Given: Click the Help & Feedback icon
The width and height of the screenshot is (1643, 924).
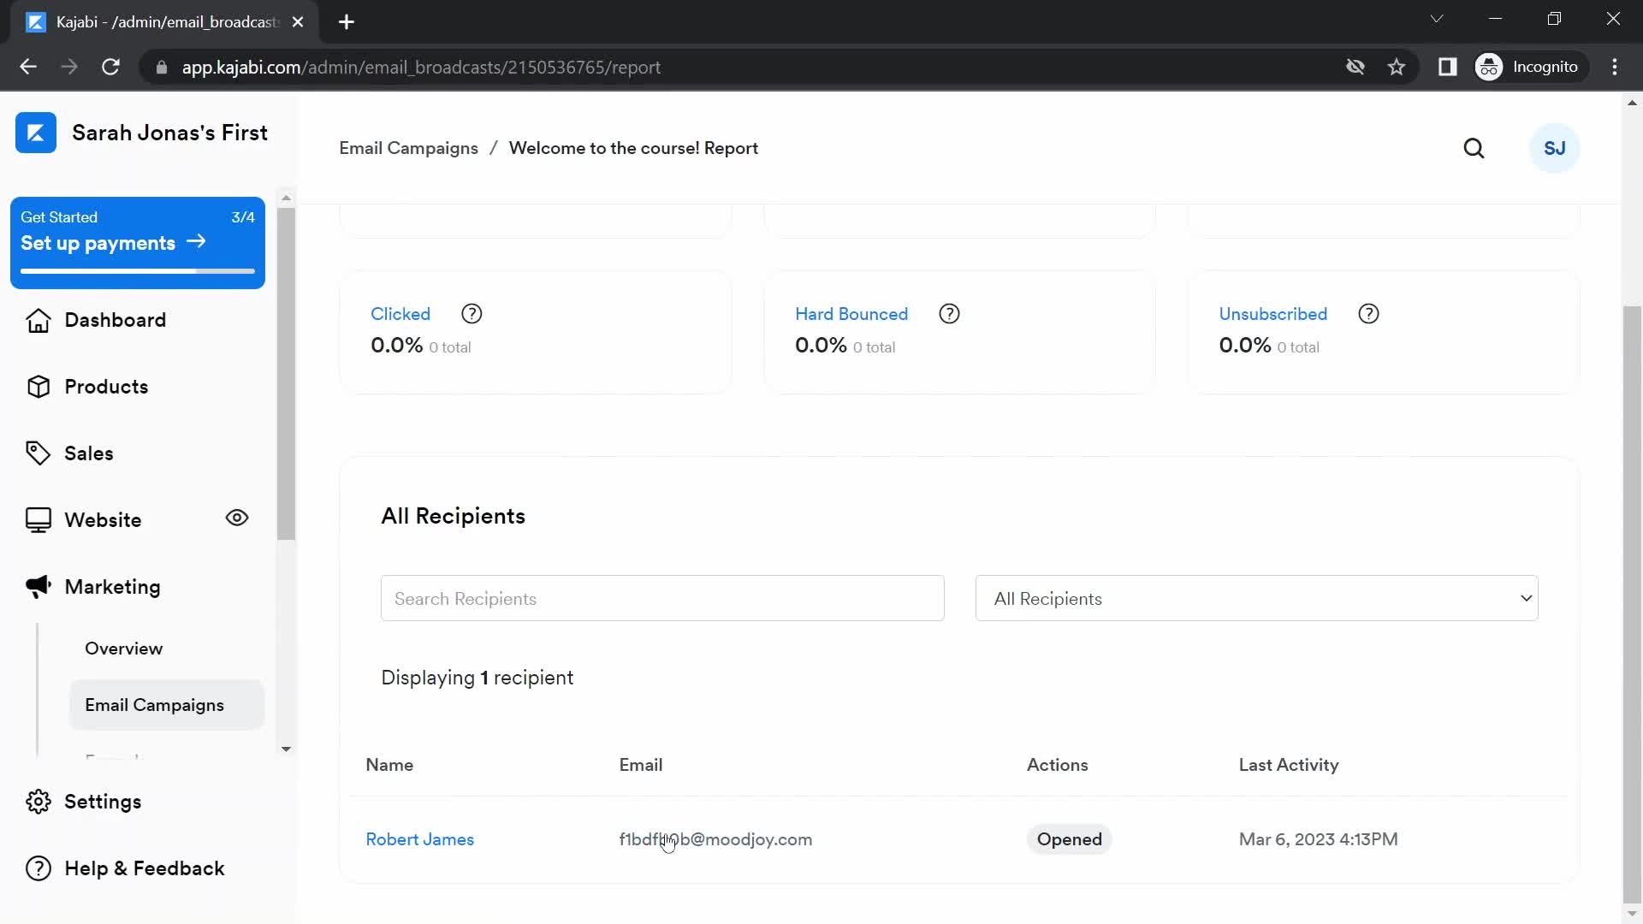Looking at the screenshot, I should 36,868.
